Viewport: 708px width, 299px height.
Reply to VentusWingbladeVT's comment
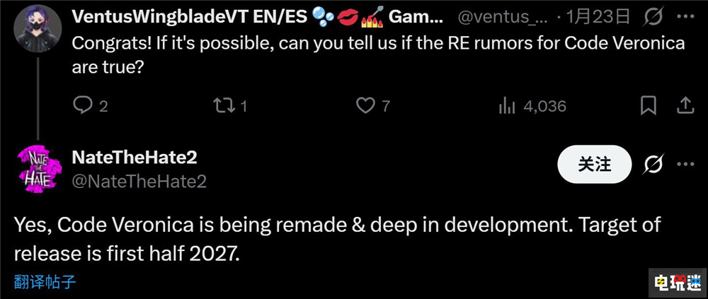[83, 106]
